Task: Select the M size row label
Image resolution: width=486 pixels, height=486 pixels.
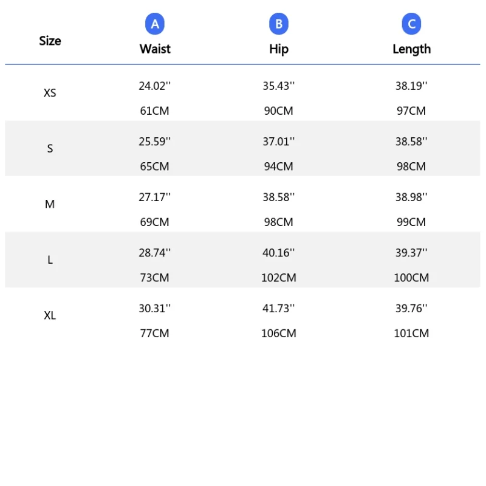Action: click(50, 205)
